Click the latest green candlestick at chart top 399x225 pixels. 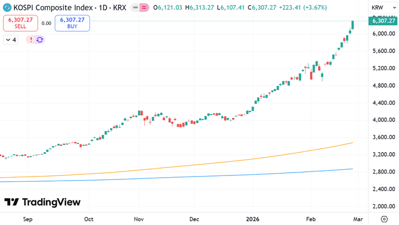coord(353,25)
